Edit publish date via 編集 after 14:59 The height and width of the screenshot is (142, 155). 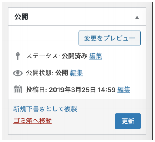point(124,90)
